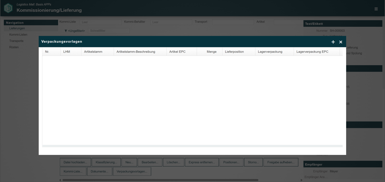The width and height of the screenshot is (385, 182).
Task: Sort by Artikelstamm-Beschreibung column
Action: click(140, 52)
